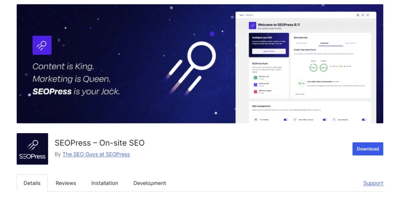
Task: Click the Social Networks share icon
Action: pos(334,120)
